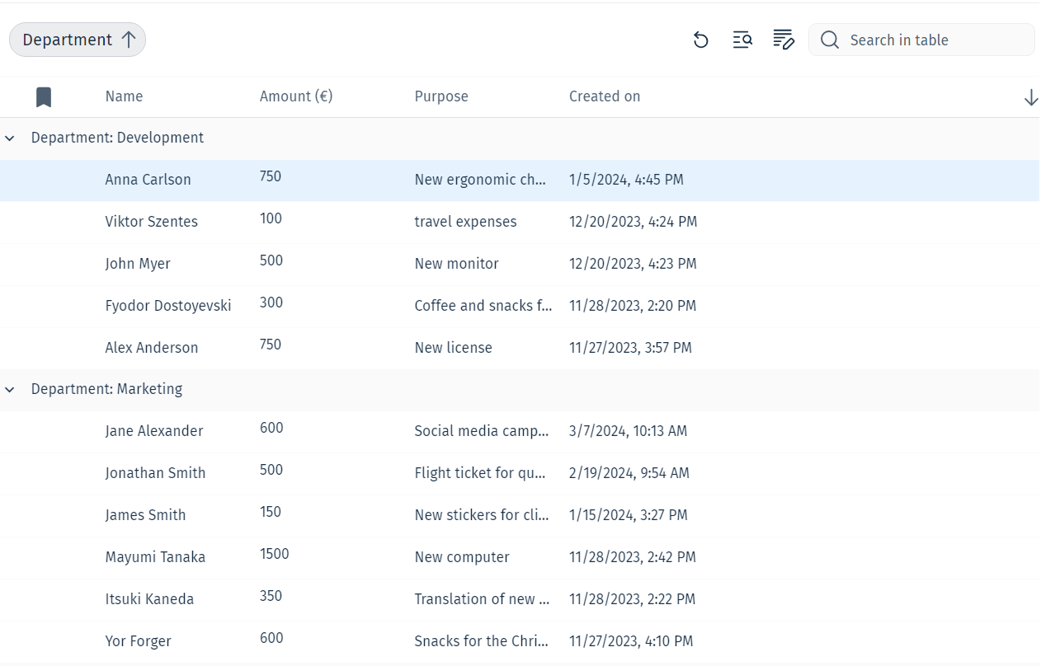Click the Flight ticket purpose cell
Image resolution: width=1041 pixels, height=666 pixels.
point(480,473)
